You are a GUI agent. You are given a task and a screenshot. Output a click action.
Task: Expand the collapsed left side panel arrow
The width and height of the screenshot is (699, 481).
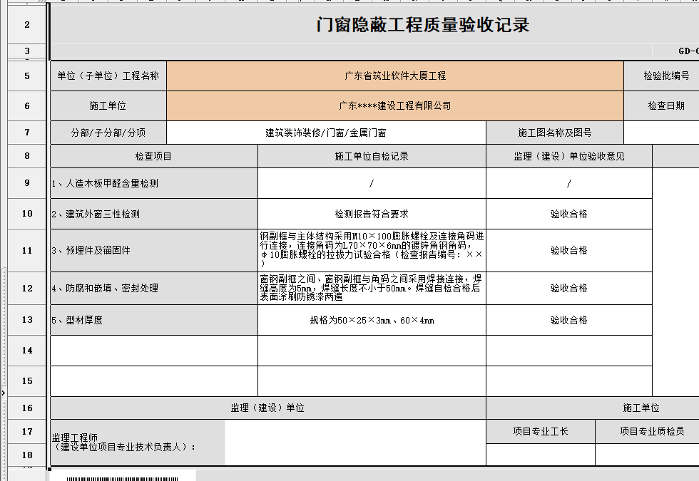tap(3, 392)
